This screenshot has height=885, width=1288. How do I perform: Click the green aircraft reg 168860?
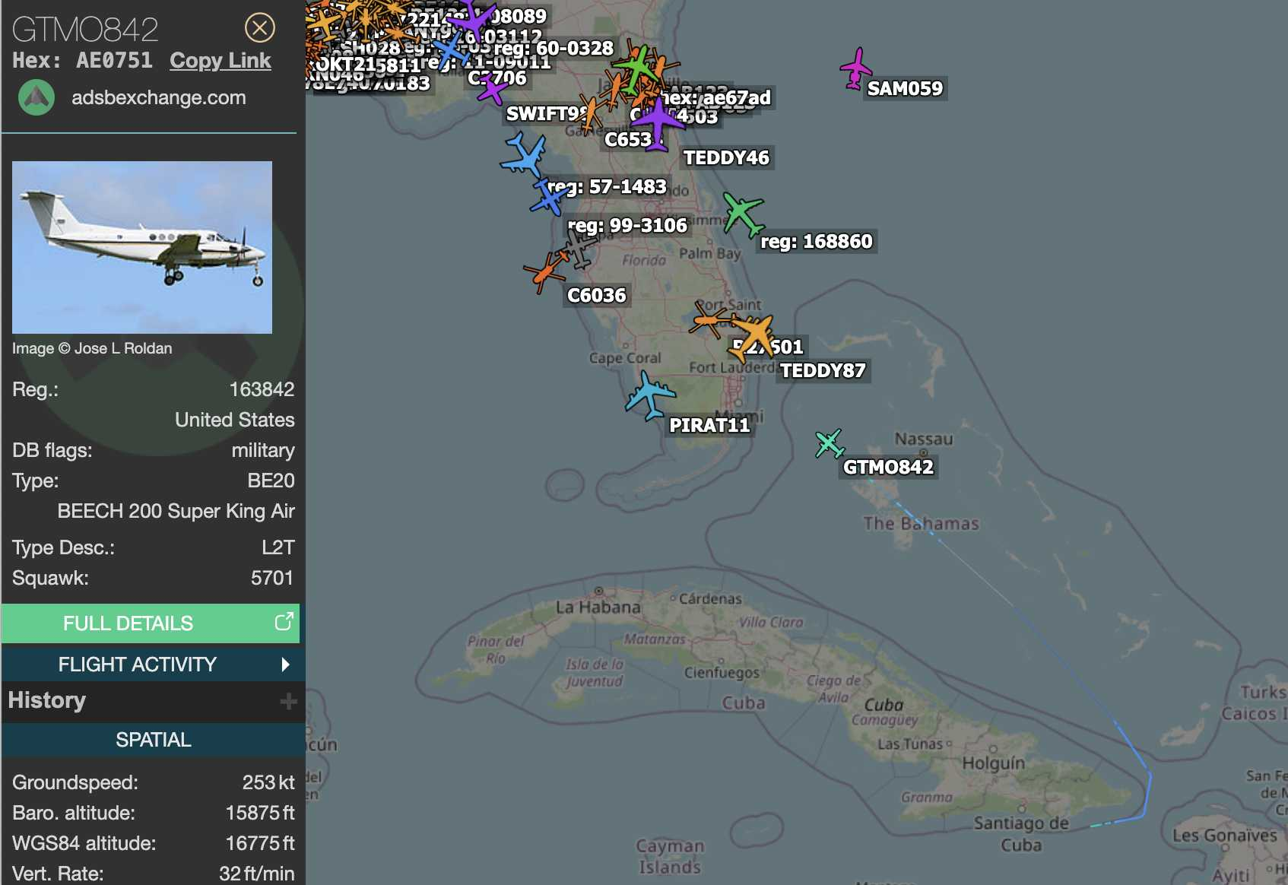(x=742, y=213)
